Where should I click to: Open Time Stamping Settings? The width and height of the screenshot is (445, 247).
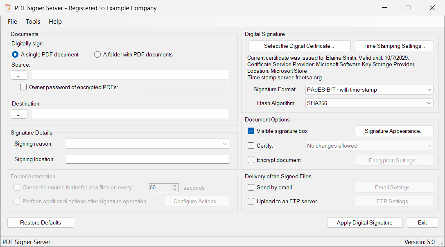pos(394,46)
